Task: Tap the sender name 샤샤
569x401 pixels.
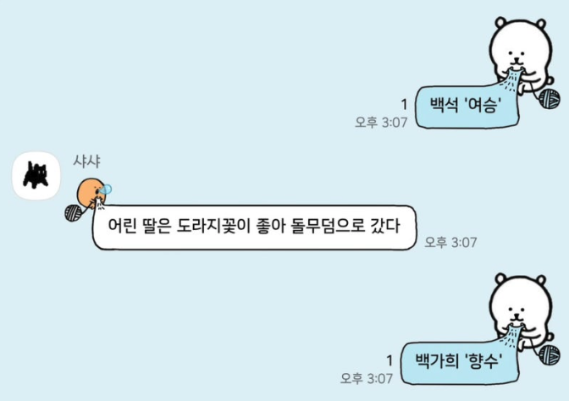Action: pyautogui.click(x=86, y=162)
